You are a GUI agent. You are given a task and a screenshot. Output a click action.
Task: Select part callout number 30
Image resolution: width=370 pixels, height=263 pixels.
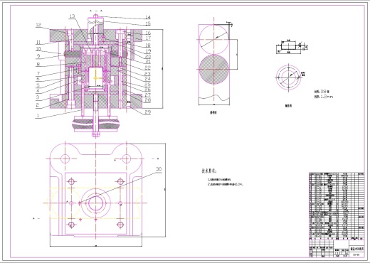[x=159, y=169]
